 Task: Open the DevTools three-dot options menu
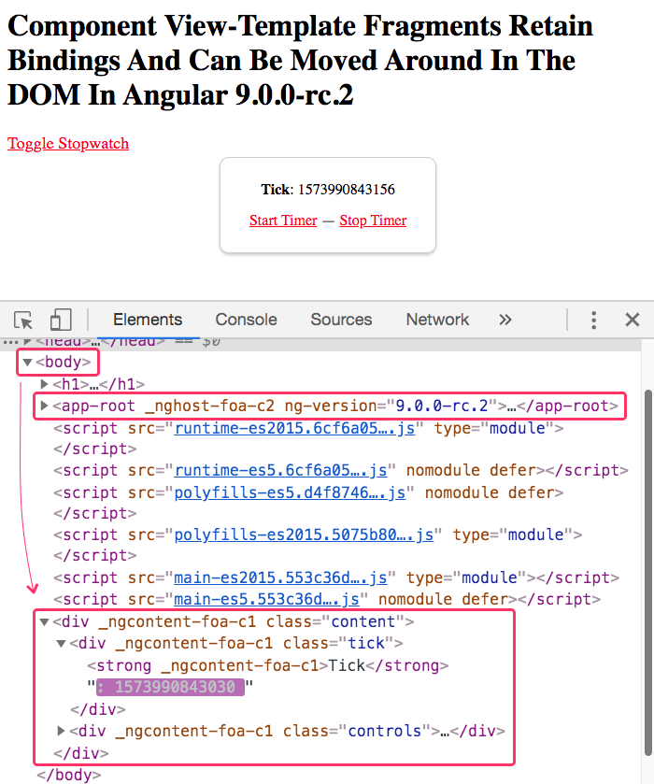[x=593, y=320]
